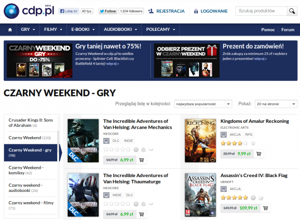300x220 pixels.
Task: Open 'Kingdoms of Amalur Reckoning' title link
Action: click(255, 121)
